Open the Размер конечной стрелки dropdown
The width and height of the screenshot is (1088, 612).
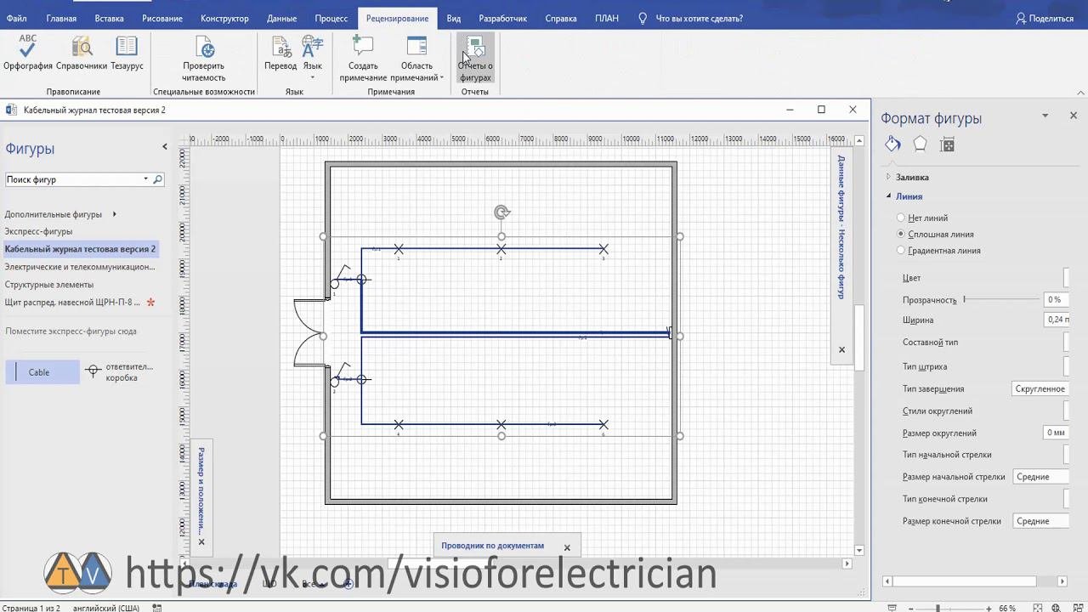tap(1041, 521)
